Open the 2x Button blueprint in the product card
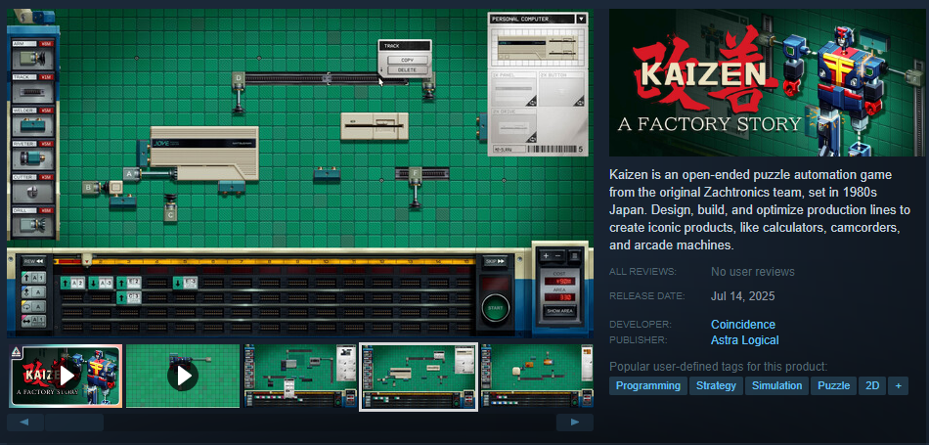929x445 pixels. point(561,89)
